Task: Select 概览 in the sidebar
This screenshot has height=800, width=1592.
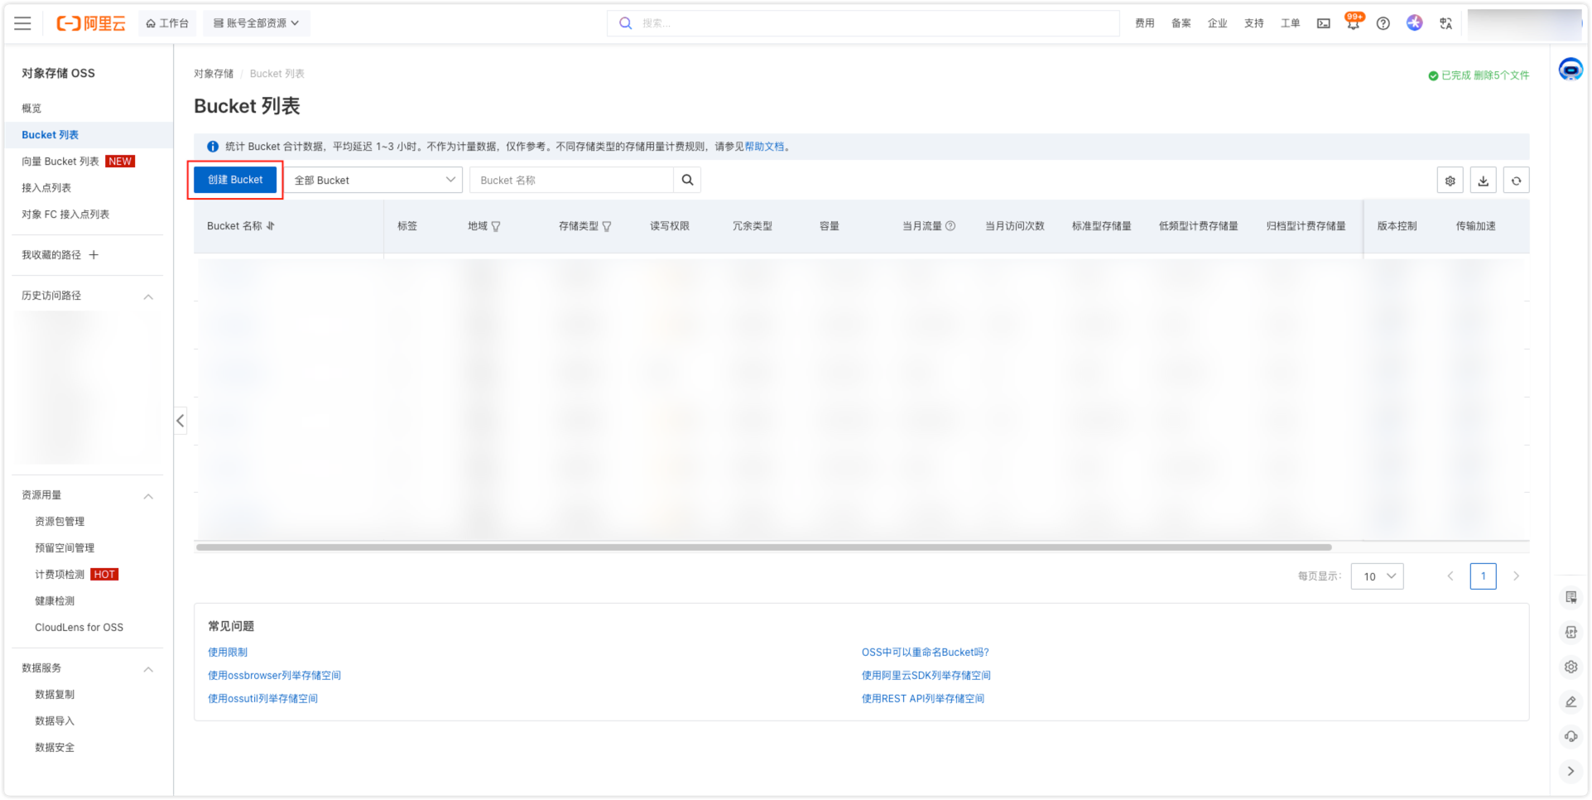Action: (31, 108)
